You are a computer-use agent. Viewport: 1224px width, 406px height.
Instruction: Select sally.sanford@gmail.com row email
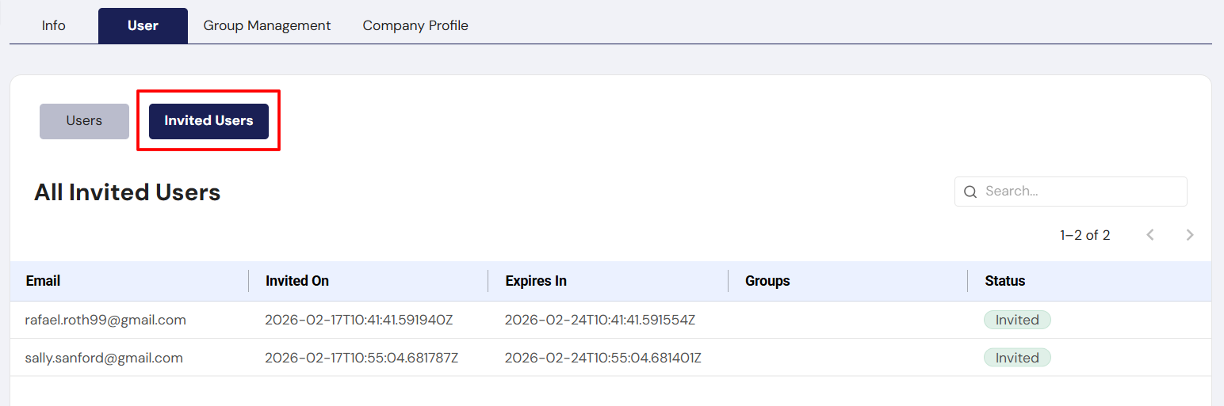104,358
